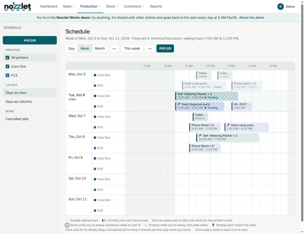
Task: Click the Nozzlet Works logo
Action: (18, 7)
